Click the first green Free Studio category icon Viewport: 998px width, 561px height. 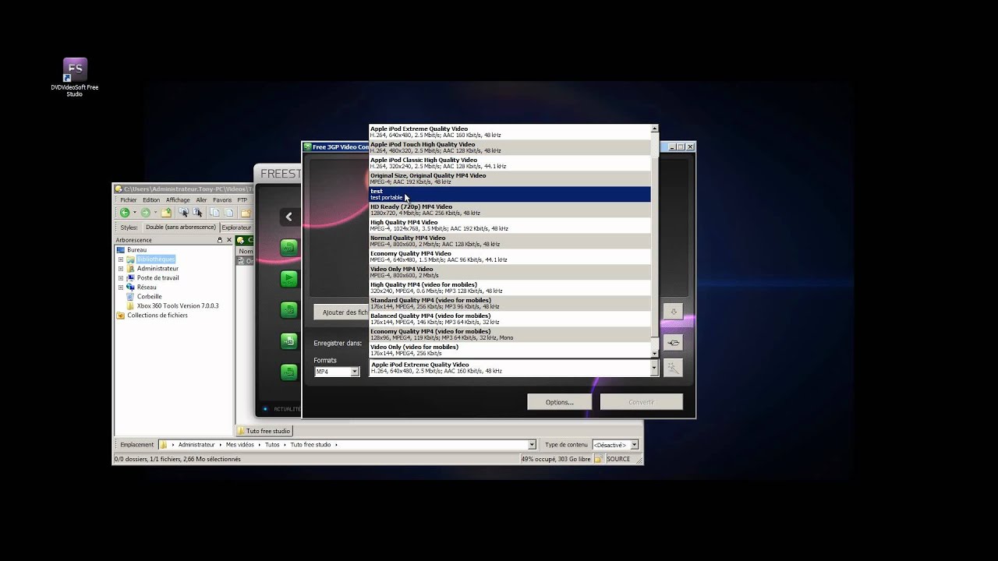point(288,248)
